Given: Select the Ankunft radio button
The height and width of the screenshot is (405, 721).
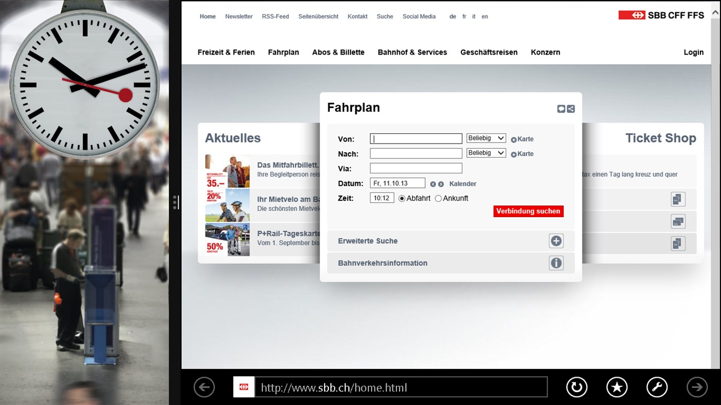Looking at the screenshot, I should click(438, 199).
